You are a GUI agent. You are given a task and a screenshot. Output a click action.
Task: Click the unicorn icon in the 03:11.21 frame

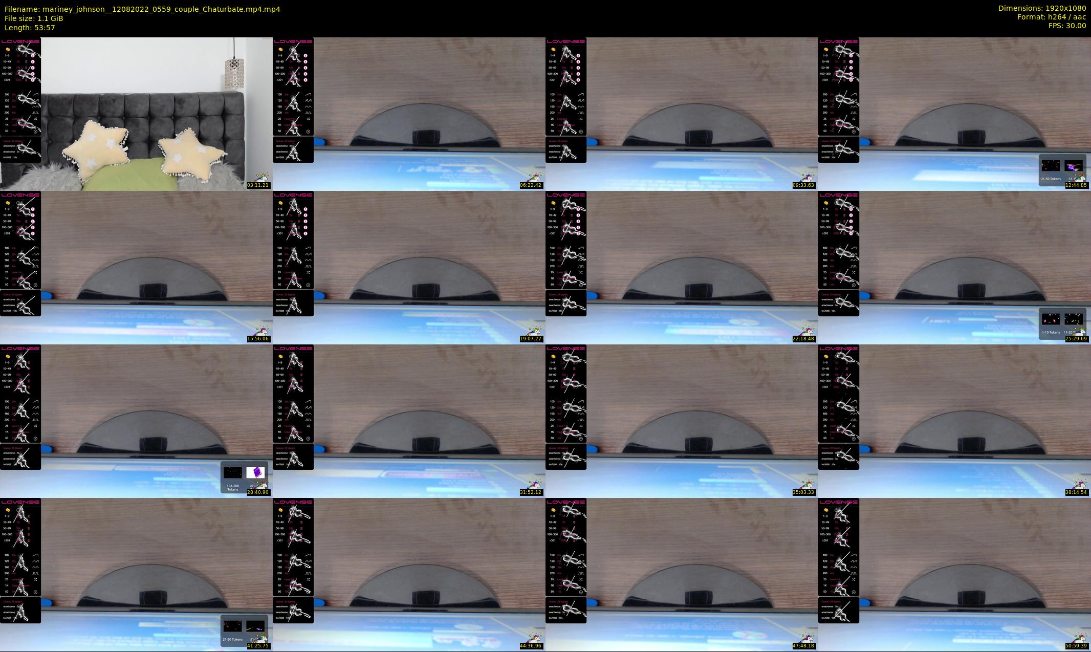tap(263, 177)
